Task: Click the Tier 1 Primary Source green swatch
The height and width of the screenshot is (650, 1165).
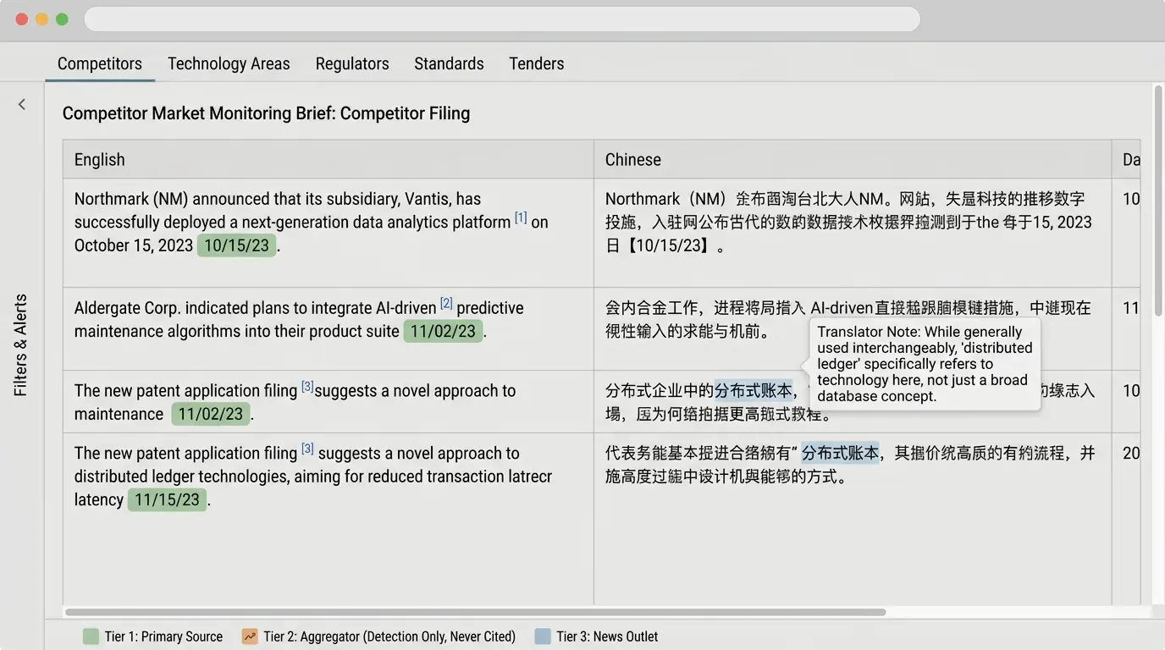Action: [x=91, y=636]
